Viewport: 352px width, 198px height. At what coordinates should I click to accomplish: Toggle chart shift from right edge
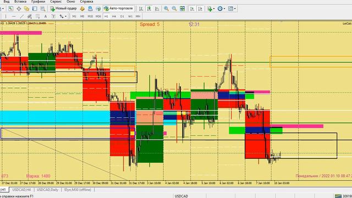(x=200, y=9)
